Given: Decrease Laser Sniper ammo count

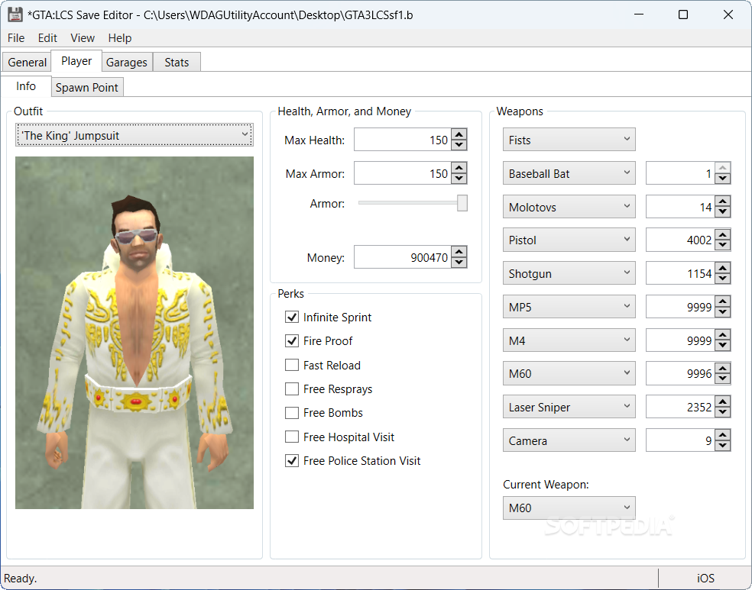Looking at the screenshot, I should pos(723,412).
